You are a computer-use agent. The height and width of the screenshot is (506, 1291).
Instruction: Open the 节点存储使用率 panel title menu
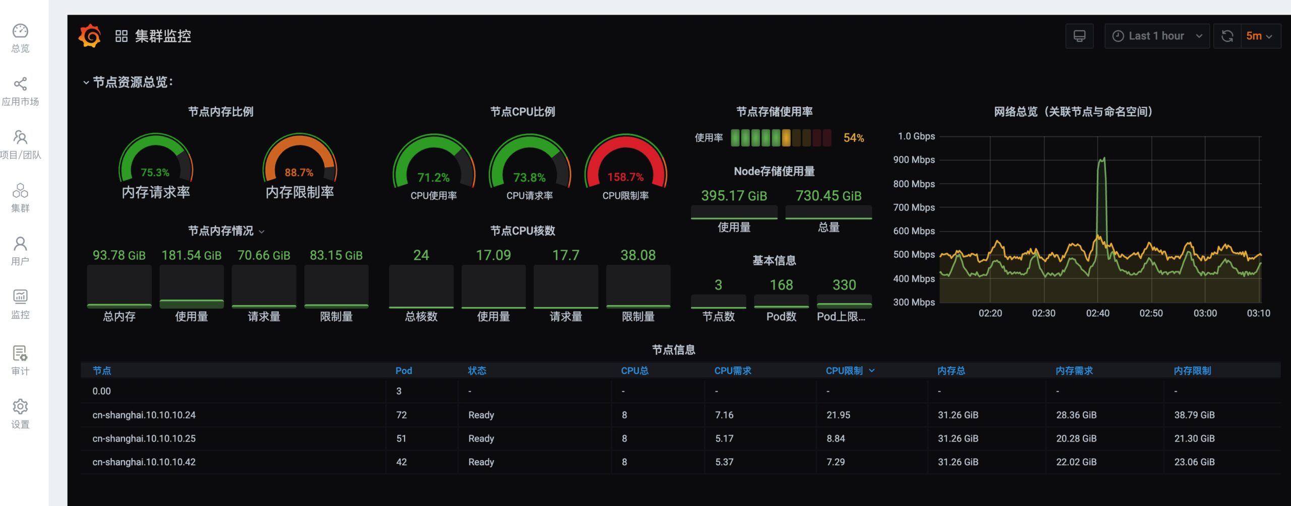775,112
